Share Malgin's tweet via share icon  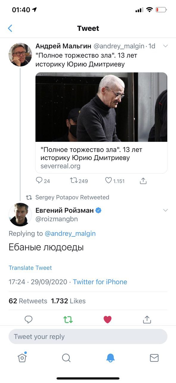[x=143, y=180]
